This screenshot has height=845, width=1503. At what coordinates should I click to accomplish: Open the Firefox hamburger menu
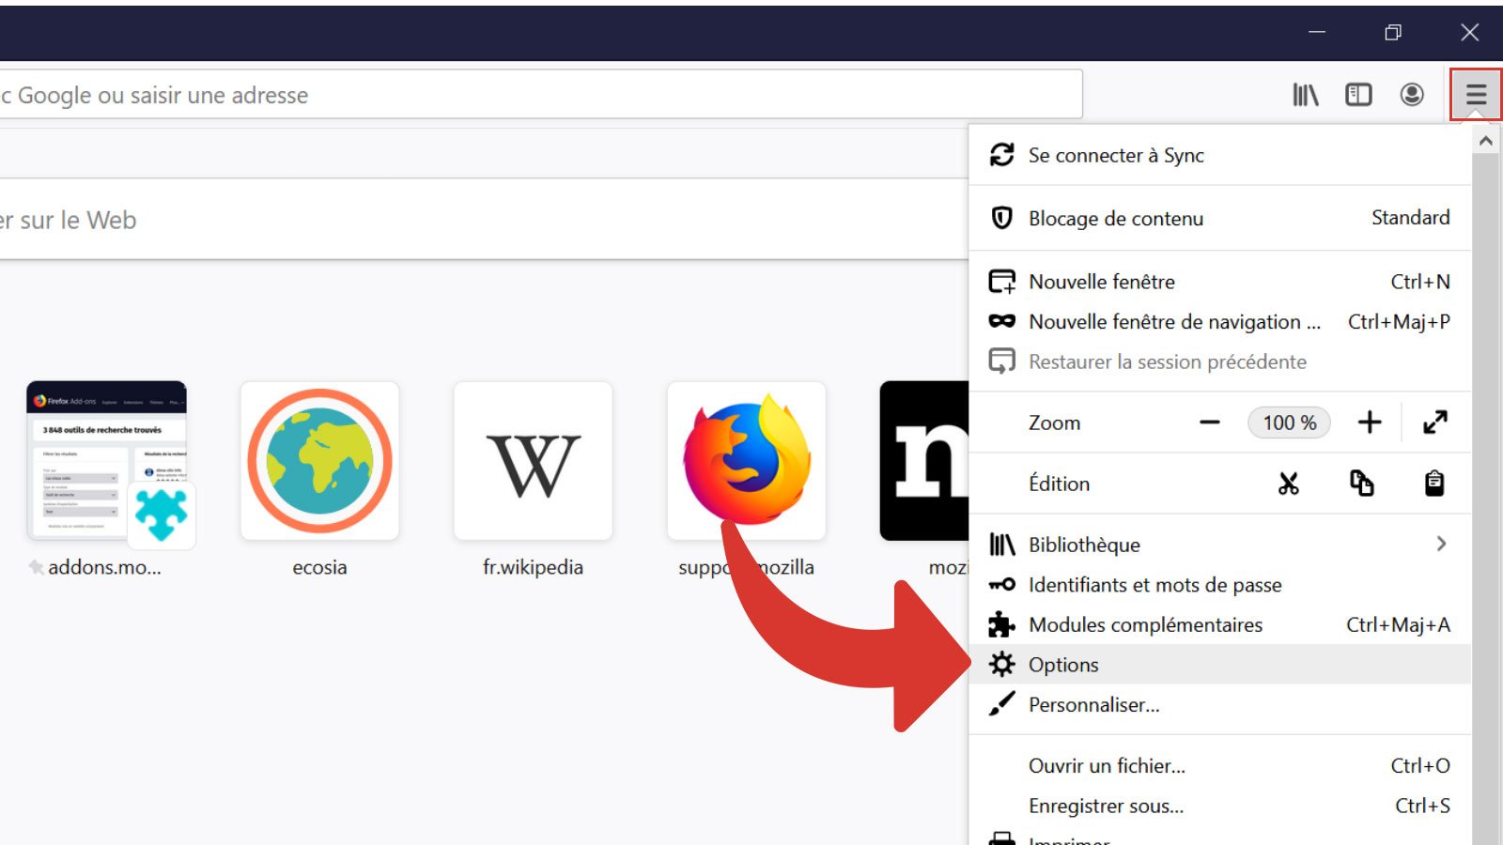[1477, 94]
